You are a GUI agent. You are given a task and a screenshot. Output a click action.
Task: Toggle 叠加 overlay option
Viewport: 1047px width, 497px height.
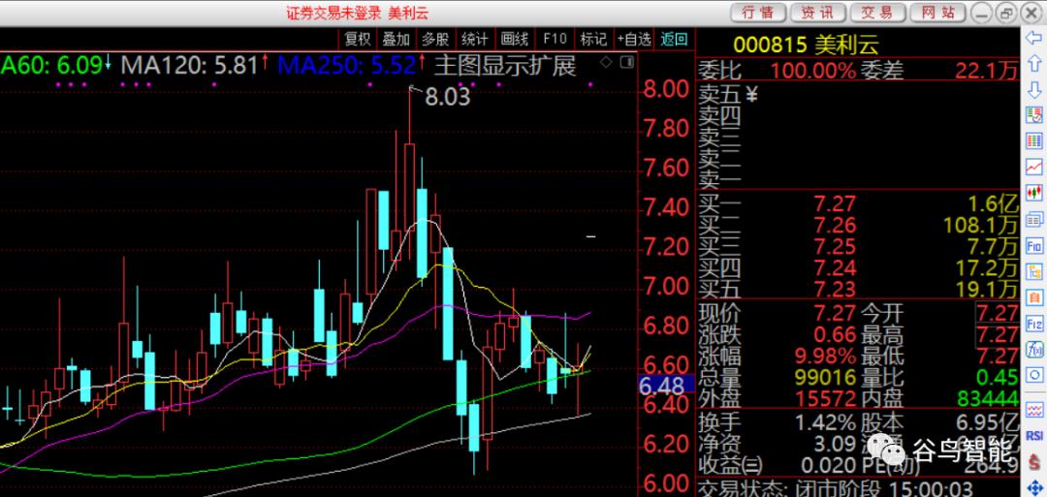click(396, 39)
